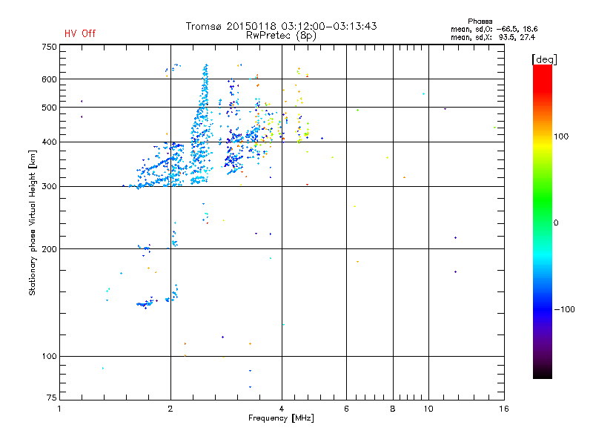Click the y-axis '100' tick label

pyautogui.click(x=49, y=357)
